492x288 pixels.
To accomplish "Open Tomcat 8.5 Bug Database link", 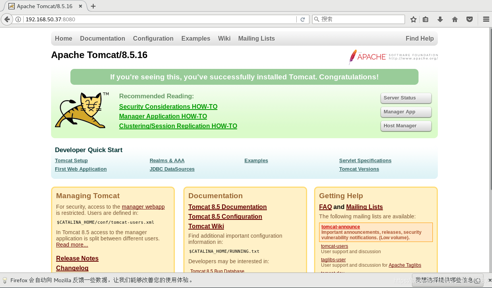I will pos(217,271).
